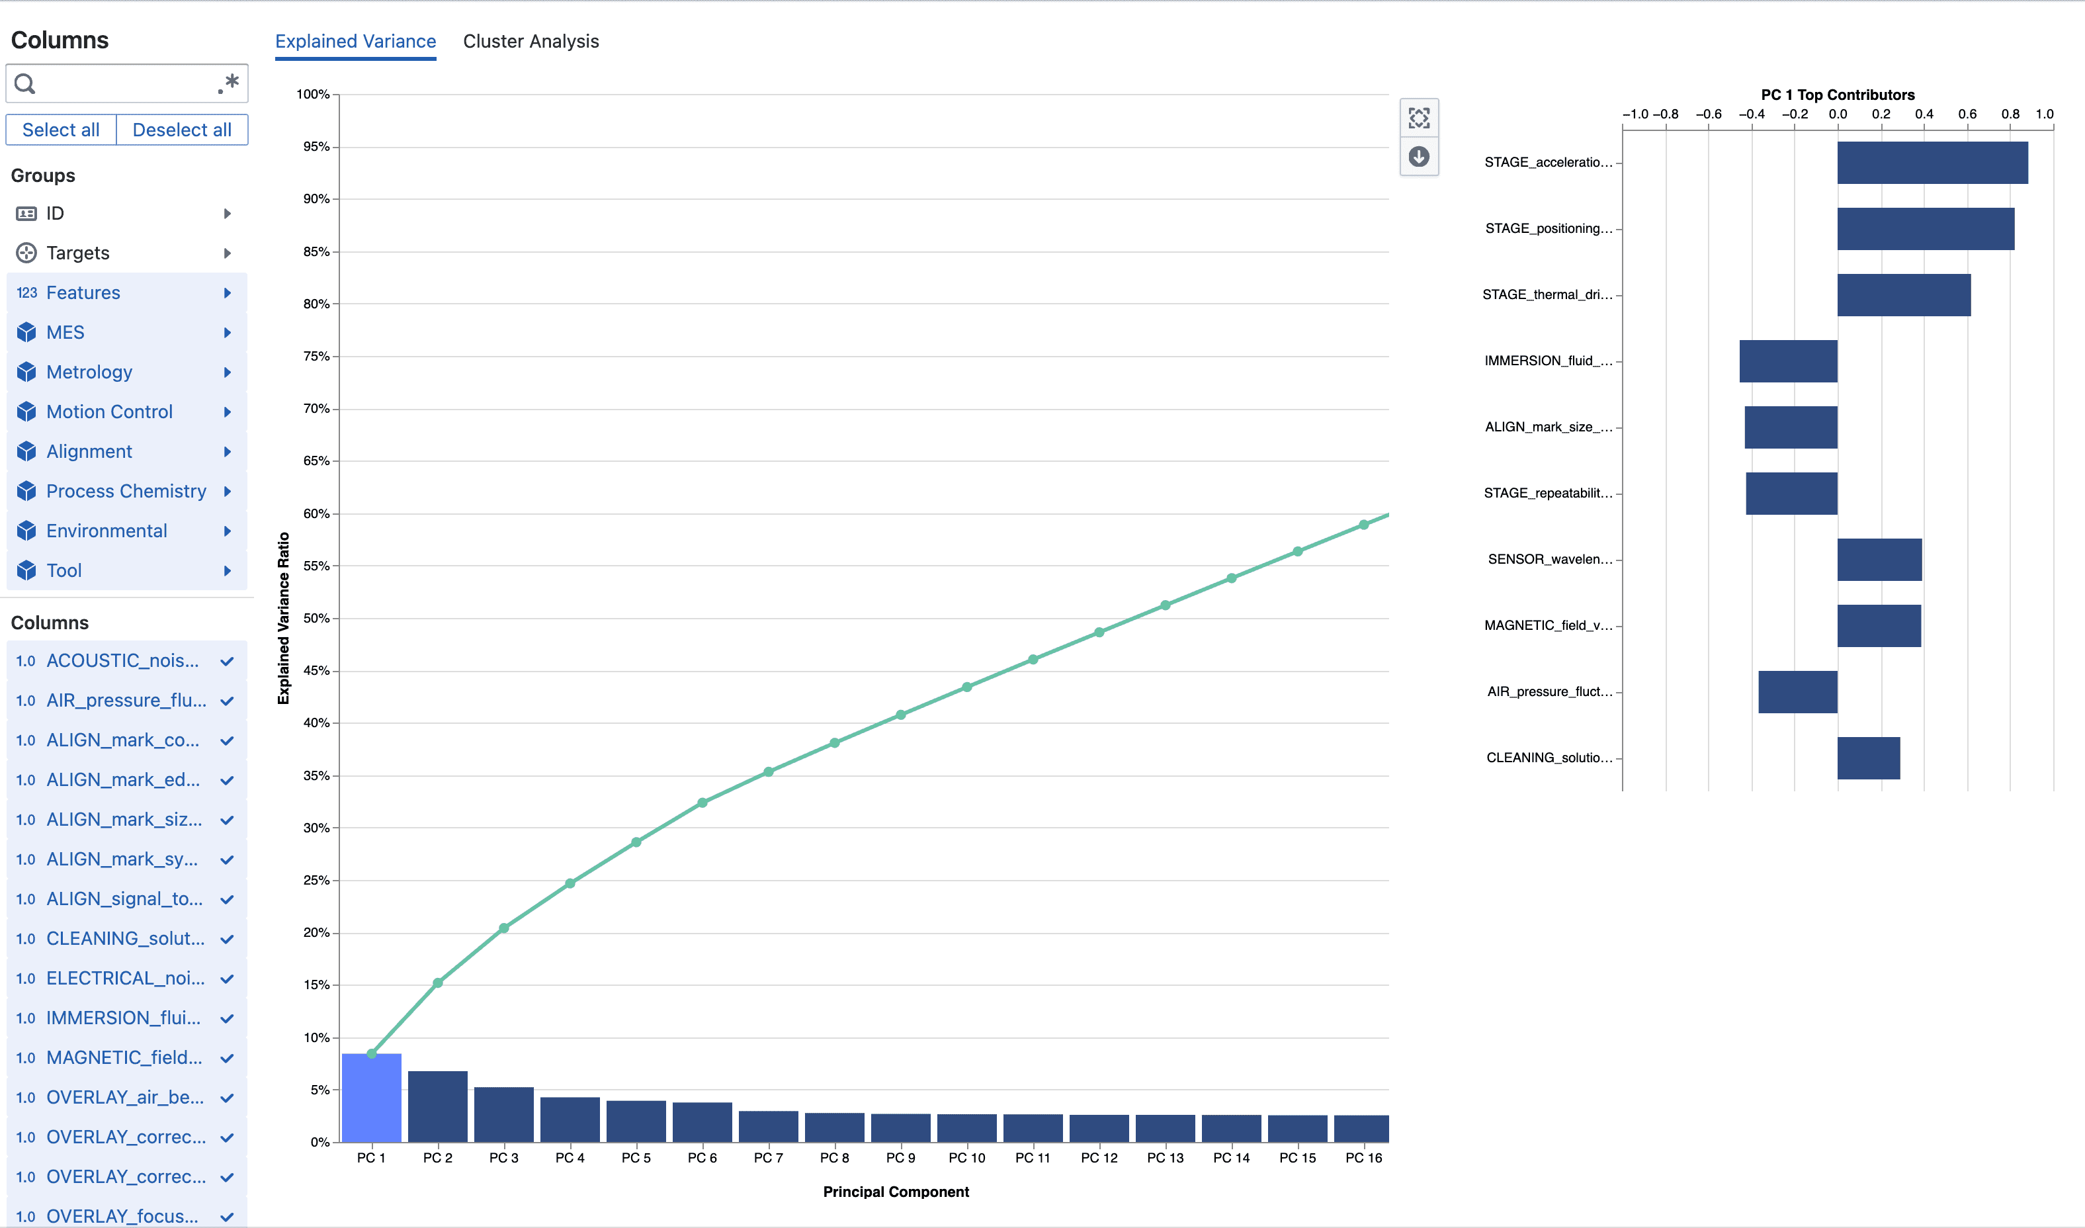This screenshot has width=2085, height=1228.
Task: Toggle the CLEANING_solut column checkmark
Action: point(228,940)
